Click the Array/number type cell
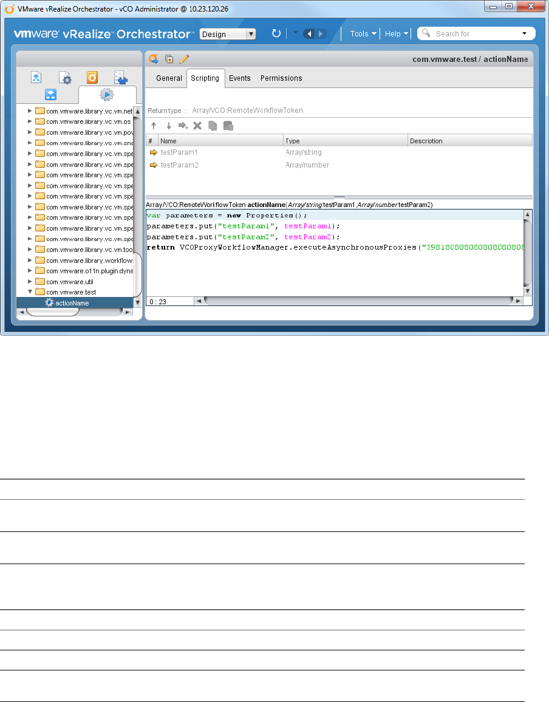Screen dimensions: 549x702 (x=307, y=165)
